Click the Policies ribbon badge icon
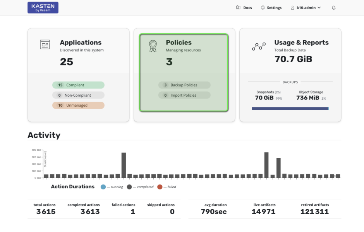The width and height of the screenshot is (364, 232). pyautogui.click(x=153, y=46)
